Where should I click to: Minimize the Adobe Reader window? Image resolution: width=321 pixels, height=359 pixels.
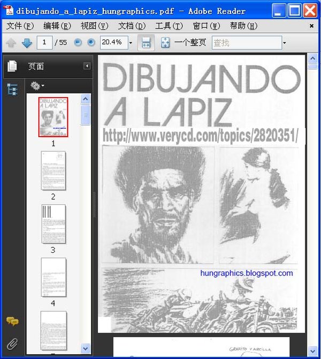[x=279, y=11]
